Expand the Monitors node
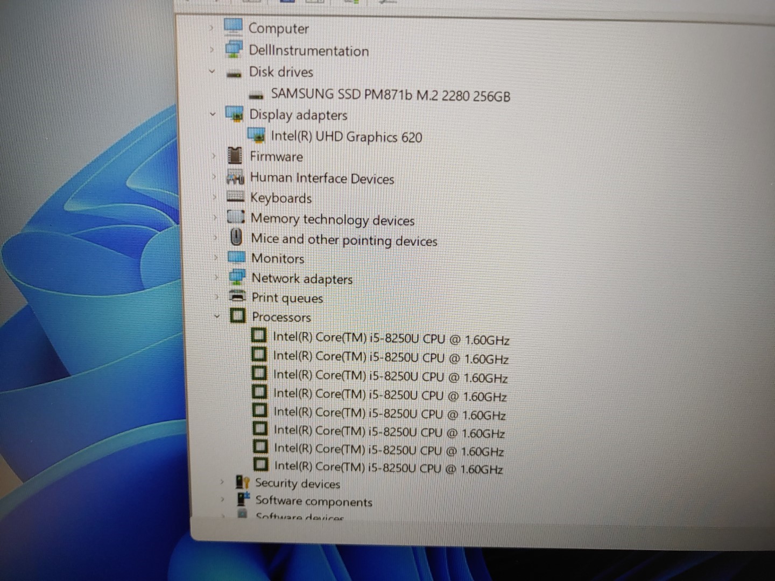 [216, 258]
